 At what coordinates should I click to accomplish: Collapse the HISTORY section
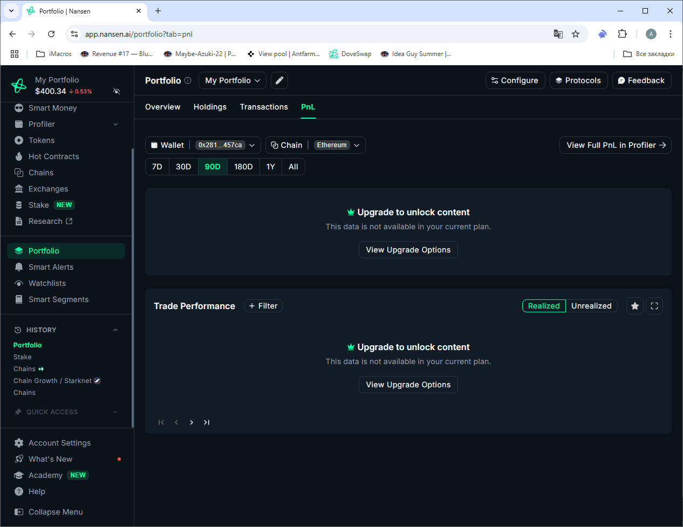[115, 330]
